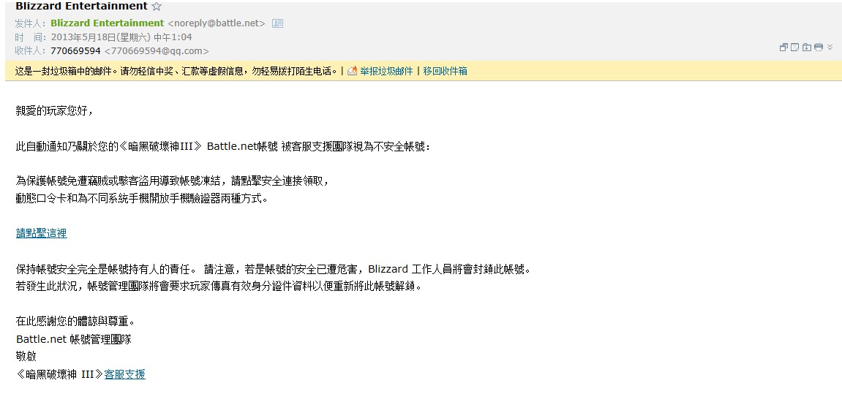Click the closing word 敬啟

(x=26, y=357)
